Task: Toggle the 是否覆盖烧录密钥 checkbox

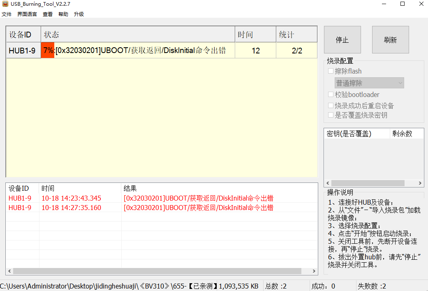Action: 331,115
